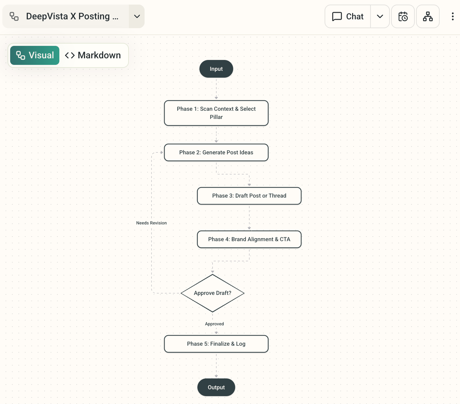460x404 pixels.
Task: Select the Output end node
Action: [x=216, y=387]
